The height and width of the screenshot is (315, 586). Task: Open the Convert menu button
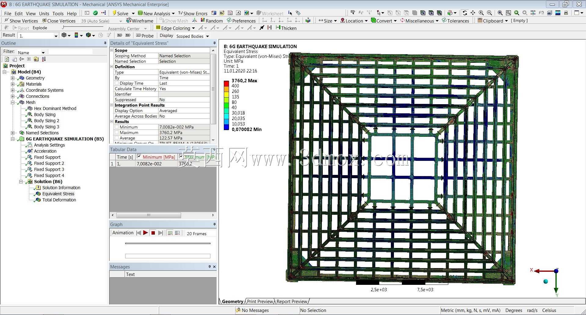384,20
